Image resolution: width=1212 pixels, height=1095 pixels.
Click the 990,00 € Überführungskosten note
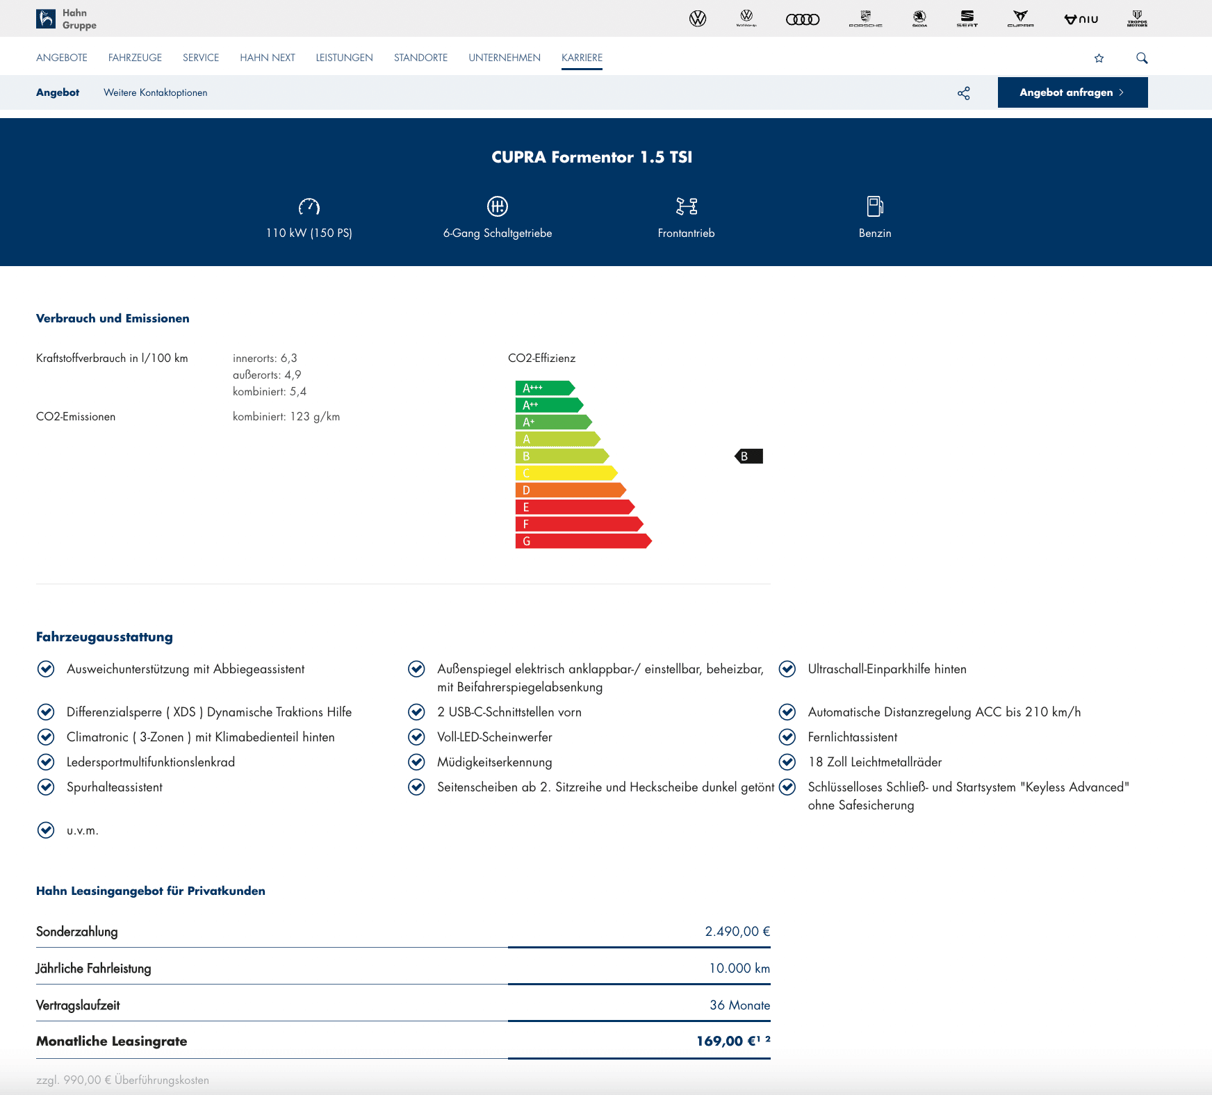coord(122,1080)
